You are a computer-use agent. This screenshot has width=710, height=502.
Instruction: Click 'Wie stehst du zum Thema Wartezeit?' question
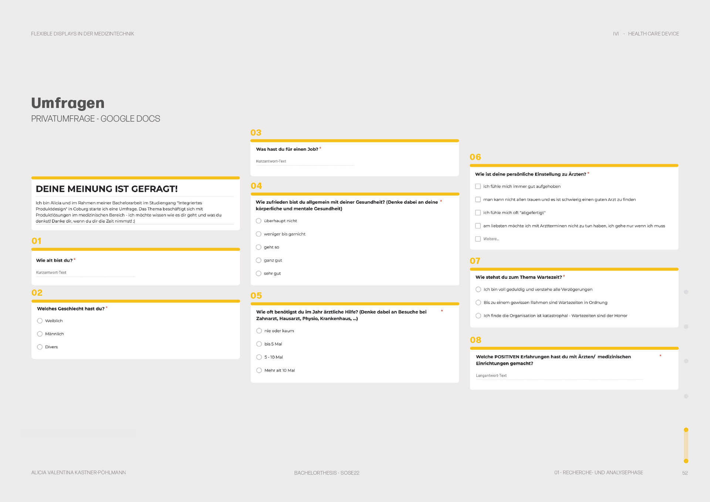coord(519,278)
